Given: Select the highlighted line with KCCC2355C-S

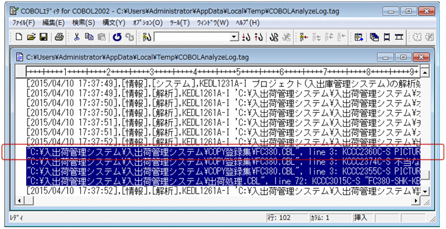Looking at the screenshot, I should pyautogui.click(x=223, y=171).
